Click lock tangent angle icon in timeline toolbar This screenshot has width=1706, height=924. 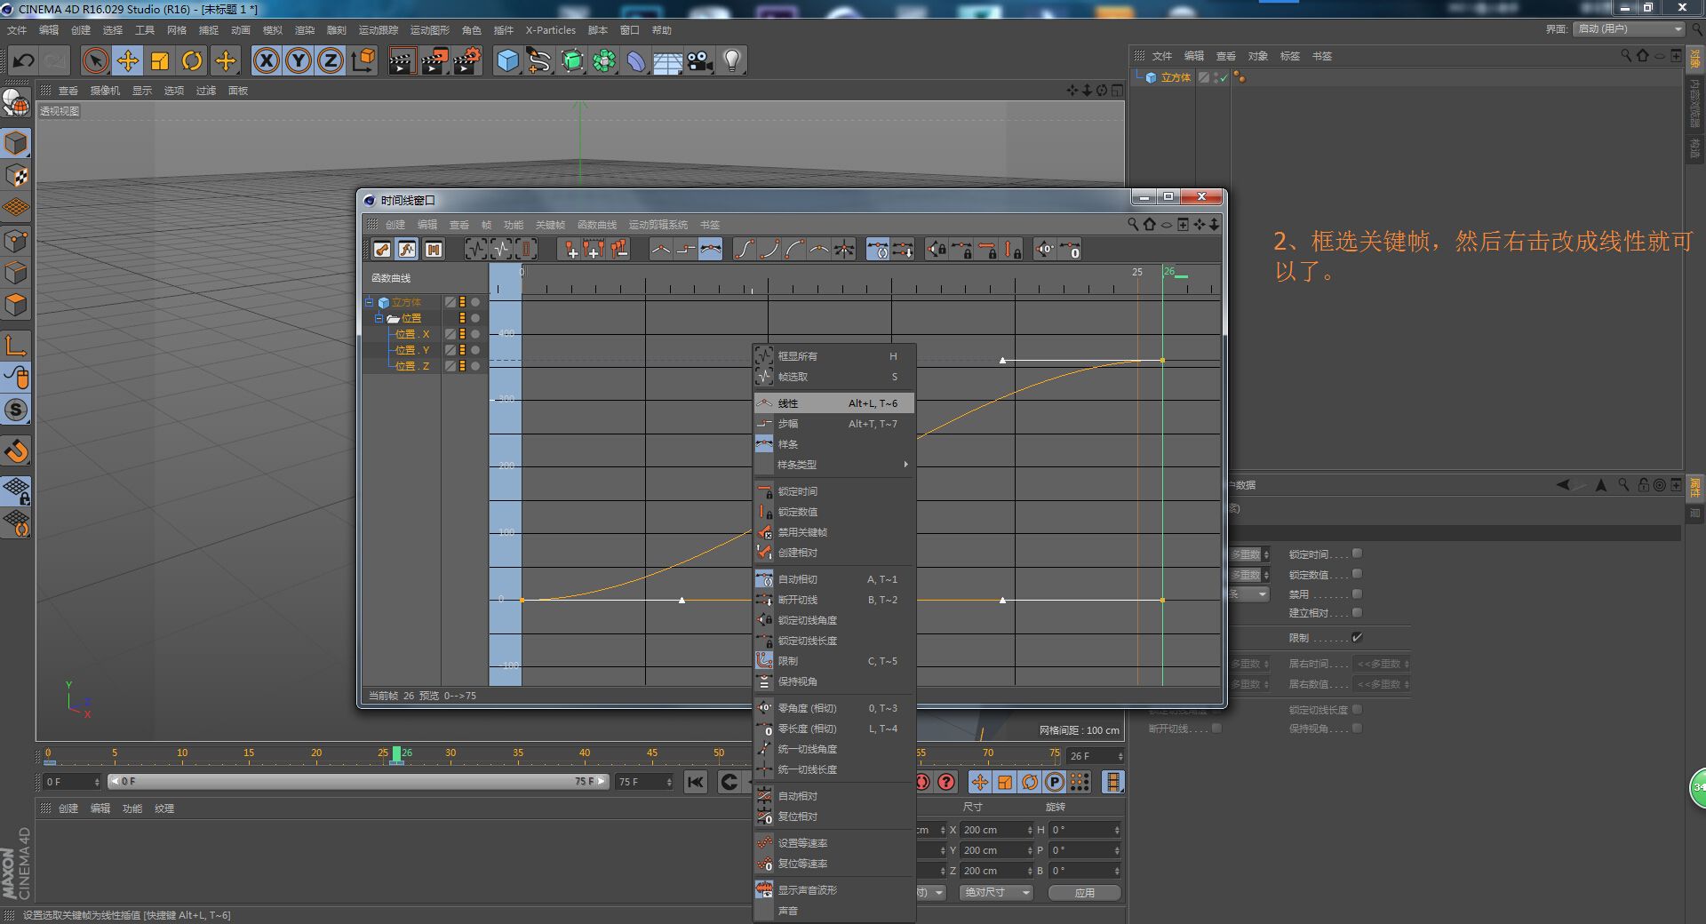click(937, 250)
